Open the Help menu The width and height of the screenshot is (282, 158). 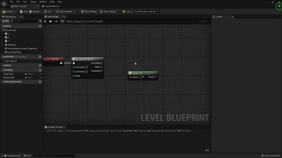(60, 2)
